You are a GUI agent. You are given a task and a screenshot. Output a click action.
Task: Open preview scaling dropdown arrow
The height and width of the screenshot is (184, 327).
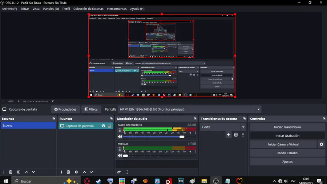[x=53, y=101]
